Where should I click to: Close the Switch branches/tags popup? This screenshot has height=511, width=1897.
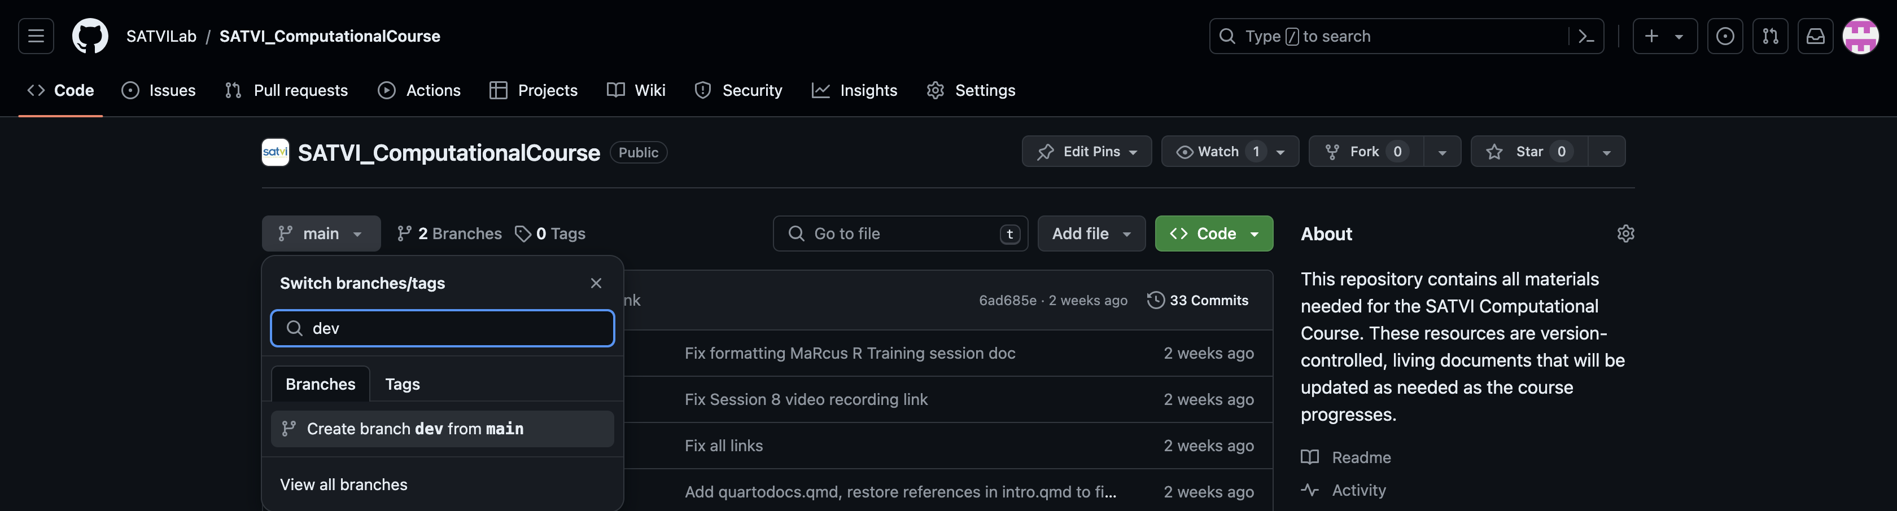click(596, 283)
